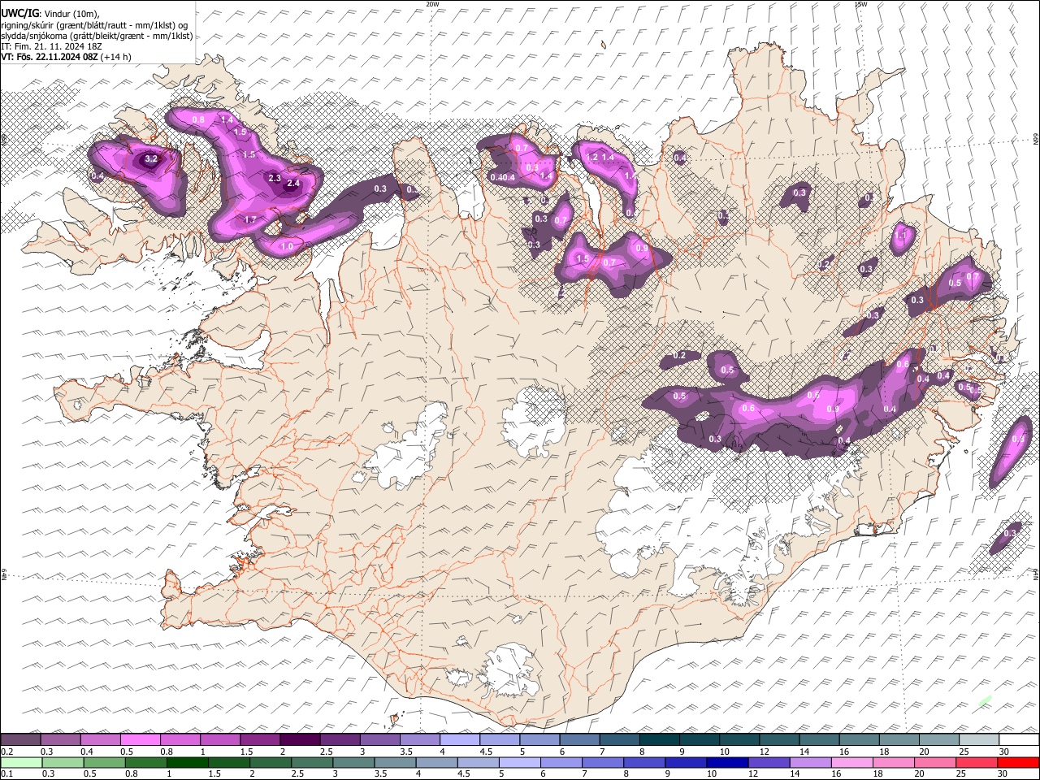Select the upper legend swatch starting at 2.5
Image resolution: width=1040 pixels, height=780 pixels.
340,739
